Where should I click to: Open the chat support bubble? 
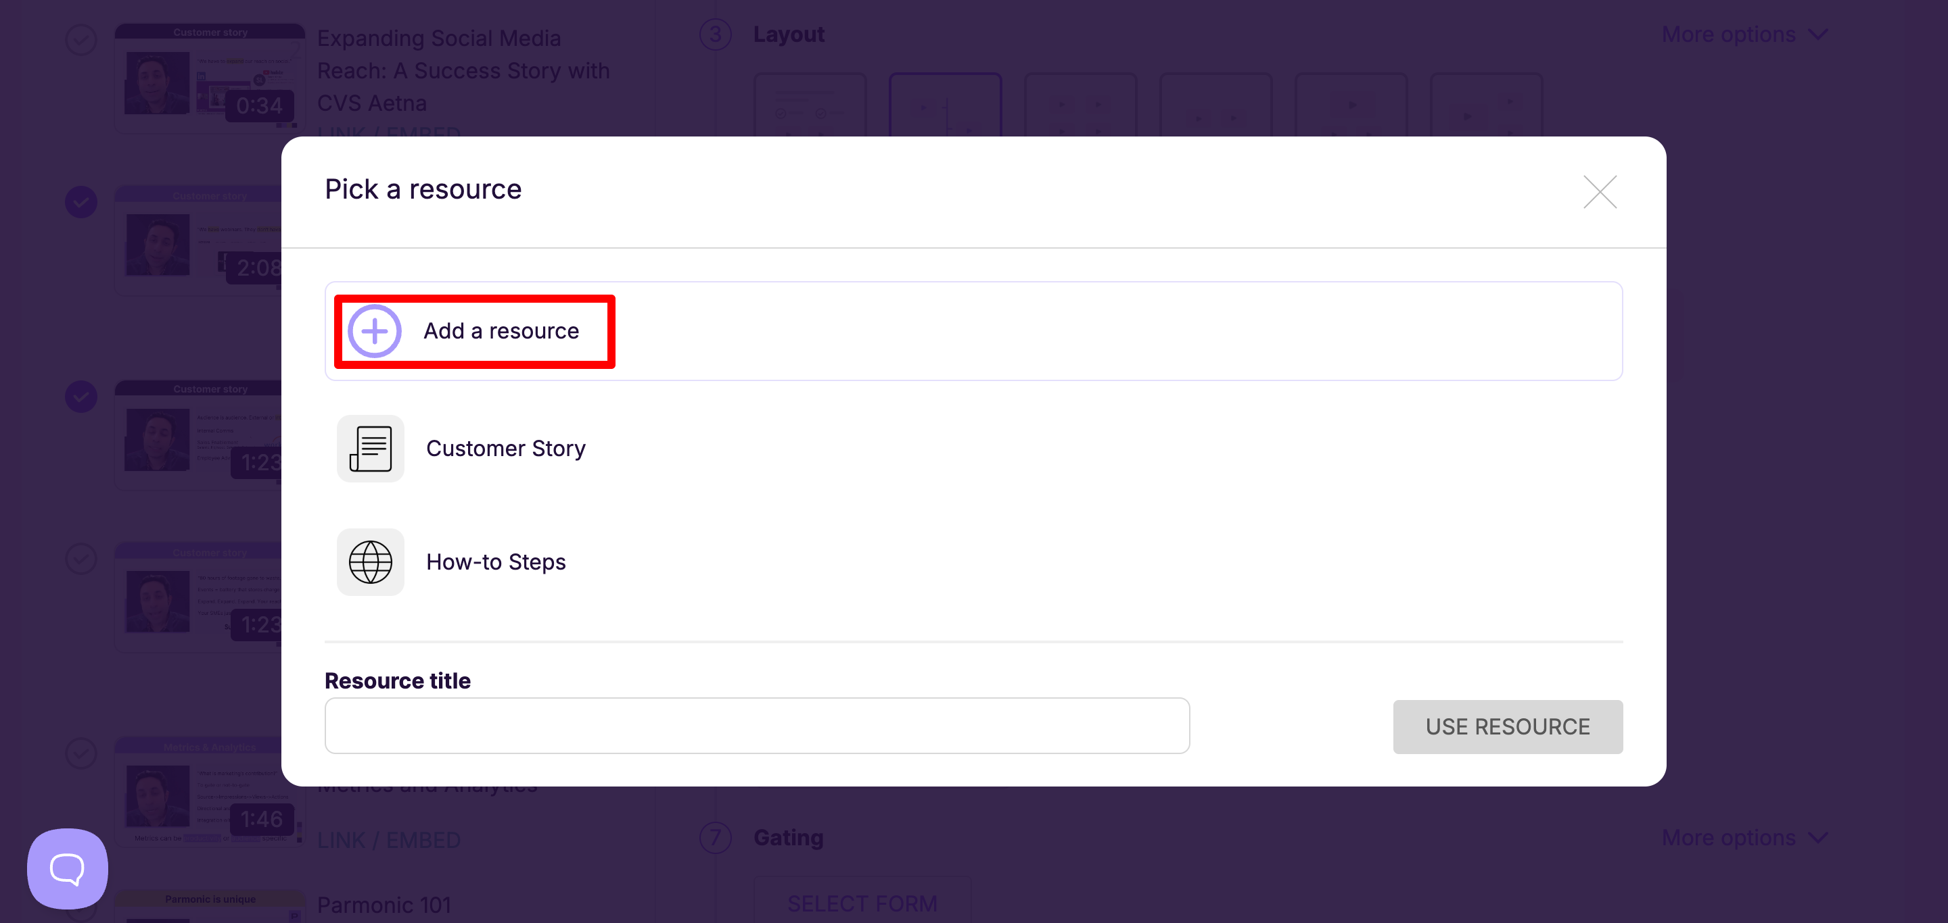(68, 869)
